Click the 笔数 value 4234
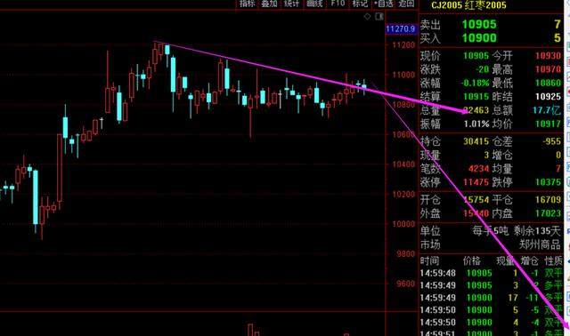Viewport: 570px width, 336px height. click(479, 169)
